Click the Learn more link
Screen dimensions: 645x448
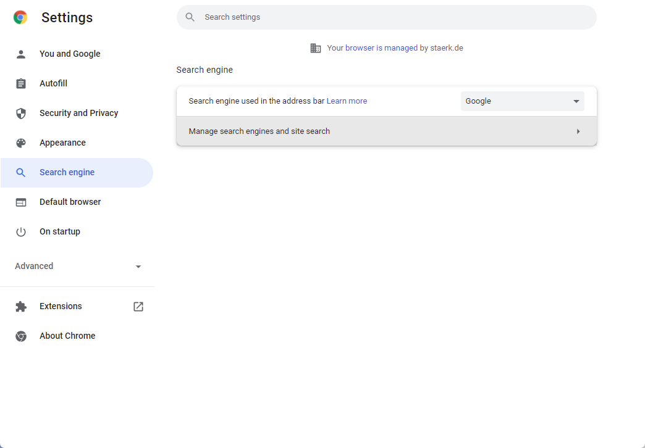tap(347, 101)
